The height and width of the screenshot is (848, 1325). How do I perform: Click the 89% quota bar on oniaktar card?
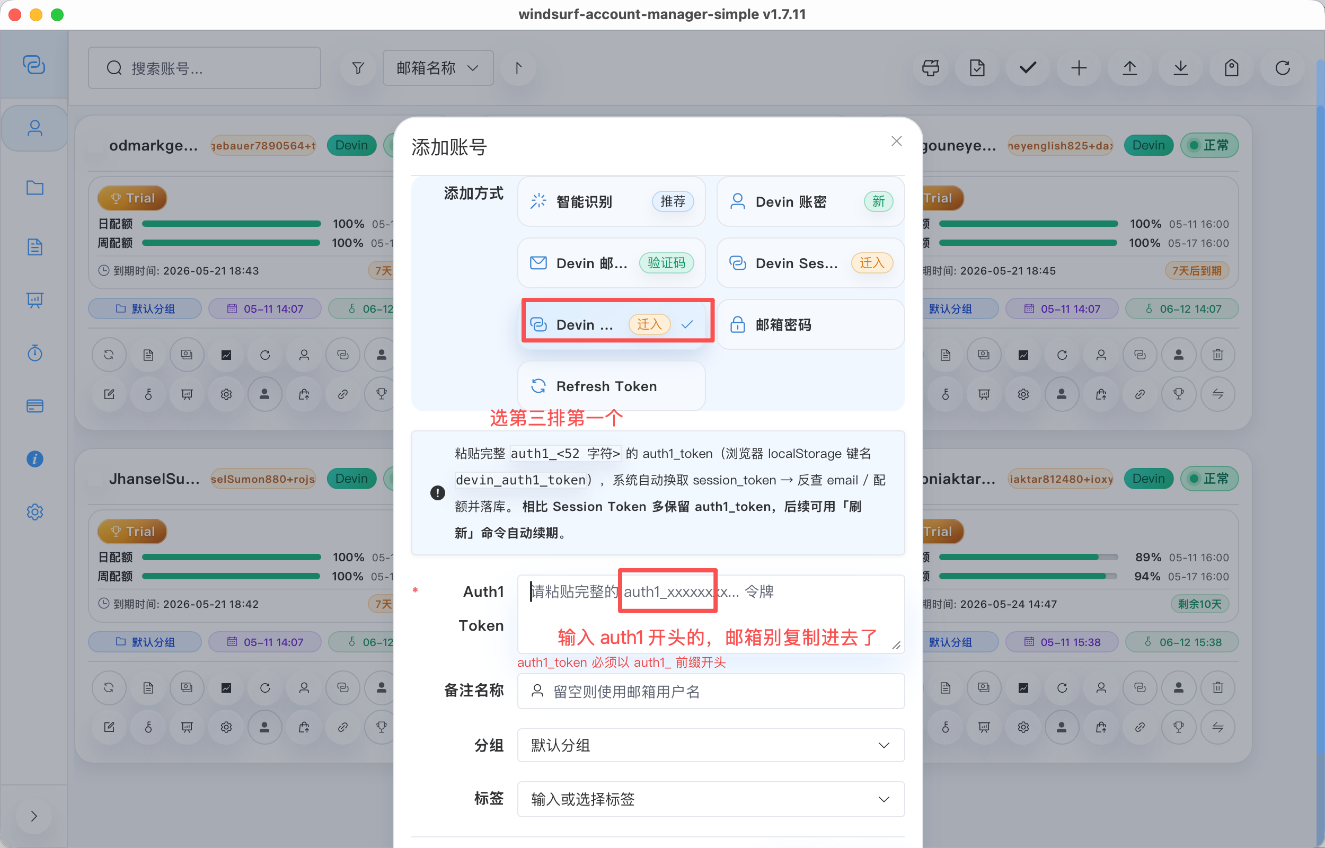pyautogui.click(x=1028, y=557)
